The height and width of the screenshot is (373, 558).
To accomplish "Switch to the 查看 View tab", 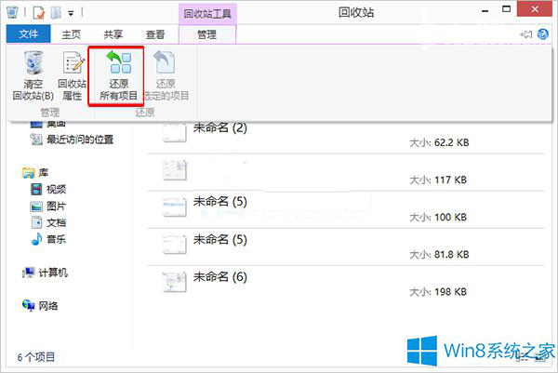I will [x=155, y=34].
